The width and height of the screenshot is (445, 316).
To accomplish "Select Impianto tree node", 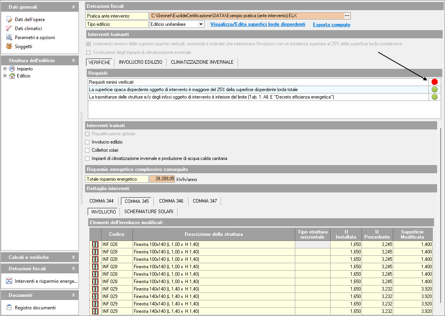I will click(25, 69).
